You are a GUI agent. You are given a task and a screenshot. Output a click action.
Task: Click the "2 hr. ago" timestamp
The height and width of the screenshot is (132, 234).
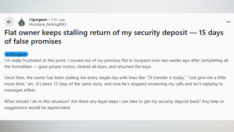click(x=58, y=19)
